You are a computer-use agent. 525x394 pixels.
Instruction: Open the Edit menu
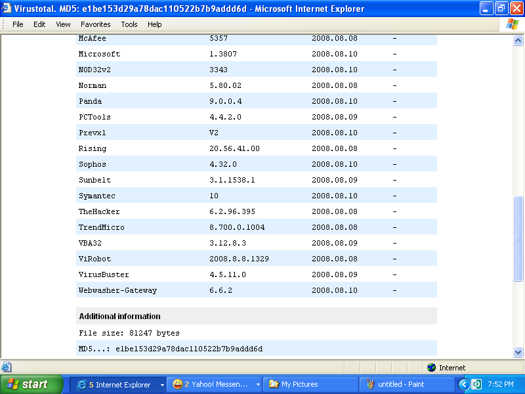pos(39,24)
